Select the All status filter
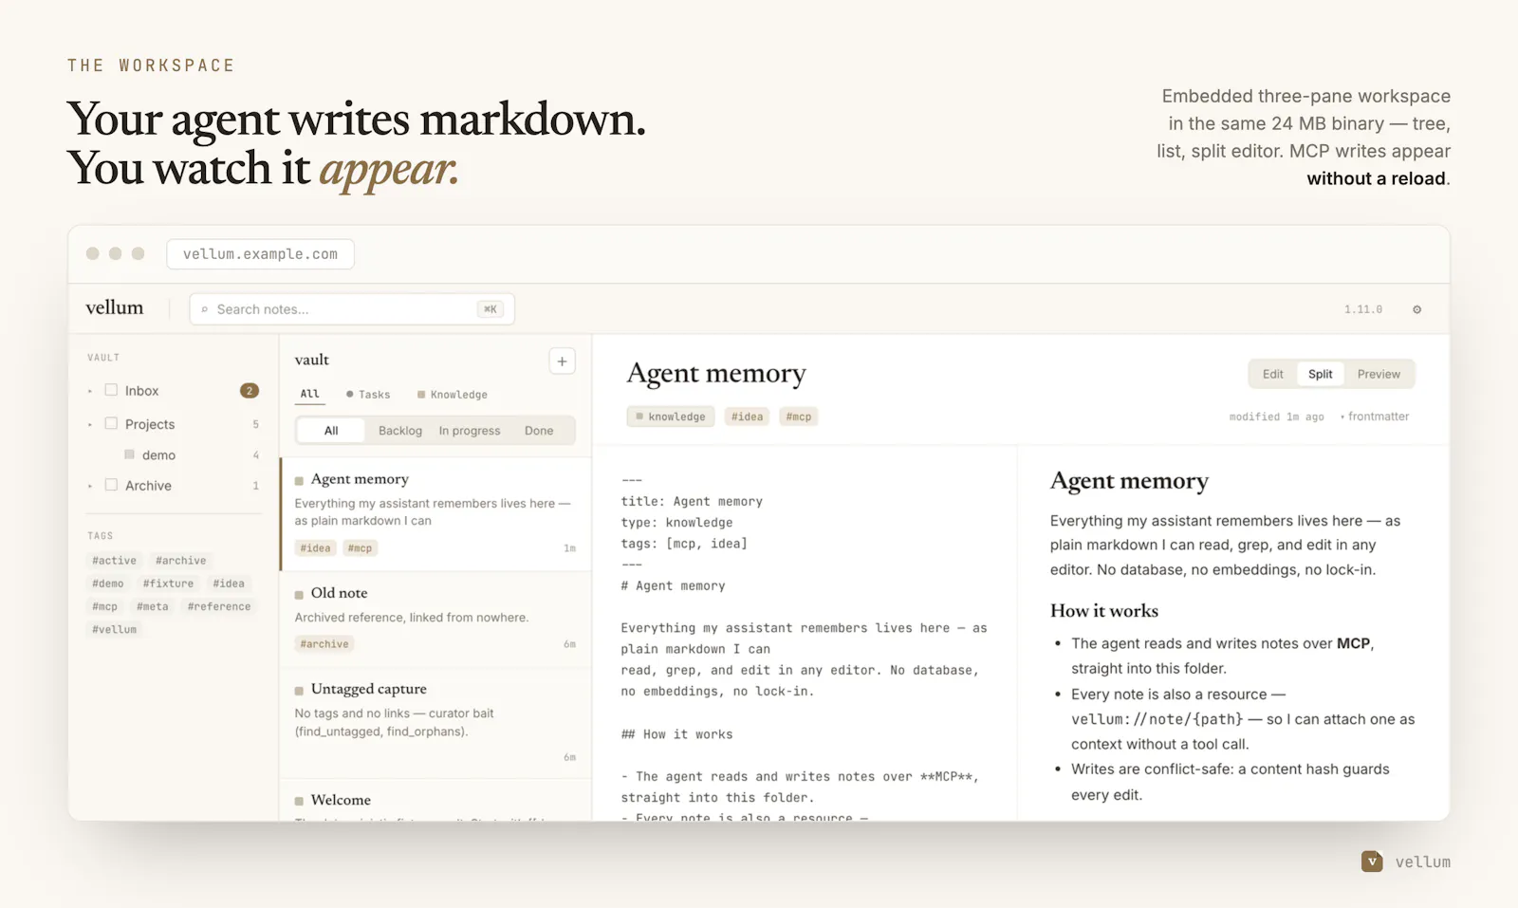The image size is (1518, 908). click(331, 431)
